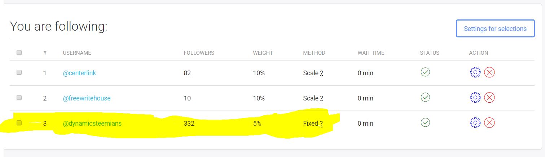Check the box for row 1 @centerlink

point(19,72)
